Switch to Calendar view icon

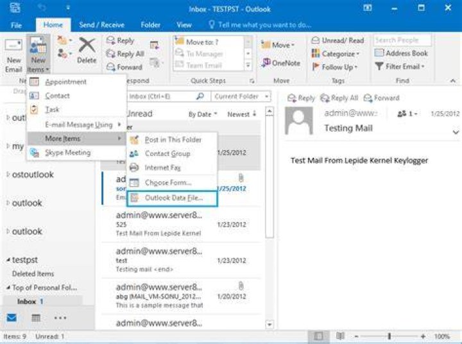pyautogui.click(x=36, y=318)
